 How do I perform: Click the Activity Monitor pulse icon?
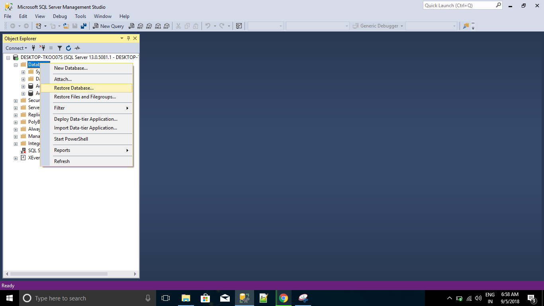tap(77, 48)
